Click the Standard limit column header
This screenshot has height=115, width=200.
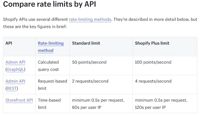(86, 43)
